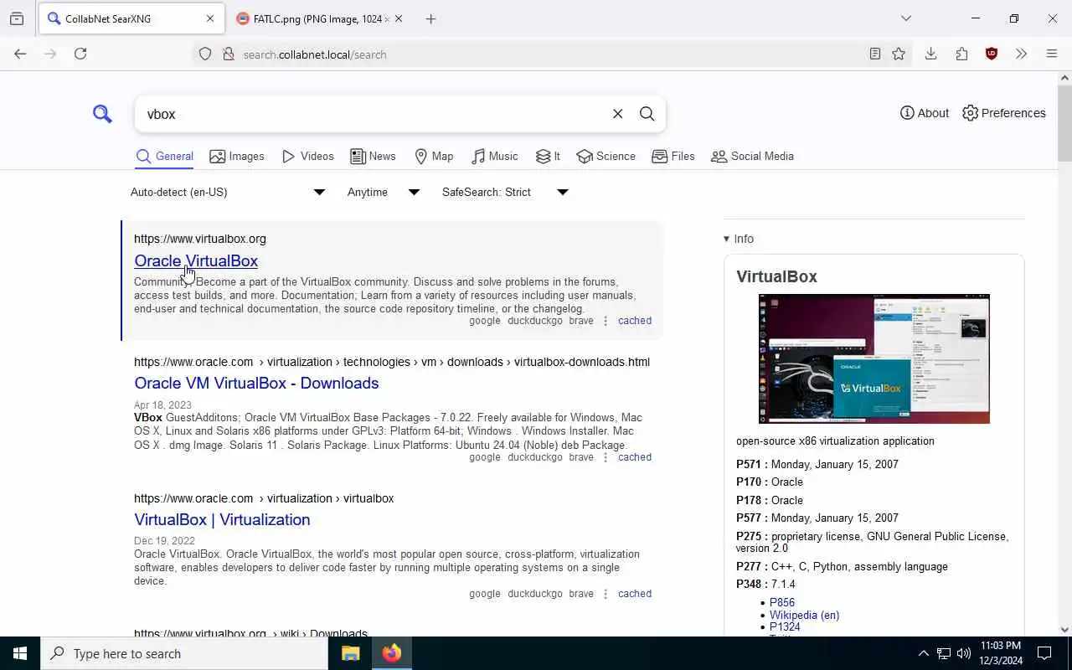
Task: Clear the search query with X icon
Action: 617,114
